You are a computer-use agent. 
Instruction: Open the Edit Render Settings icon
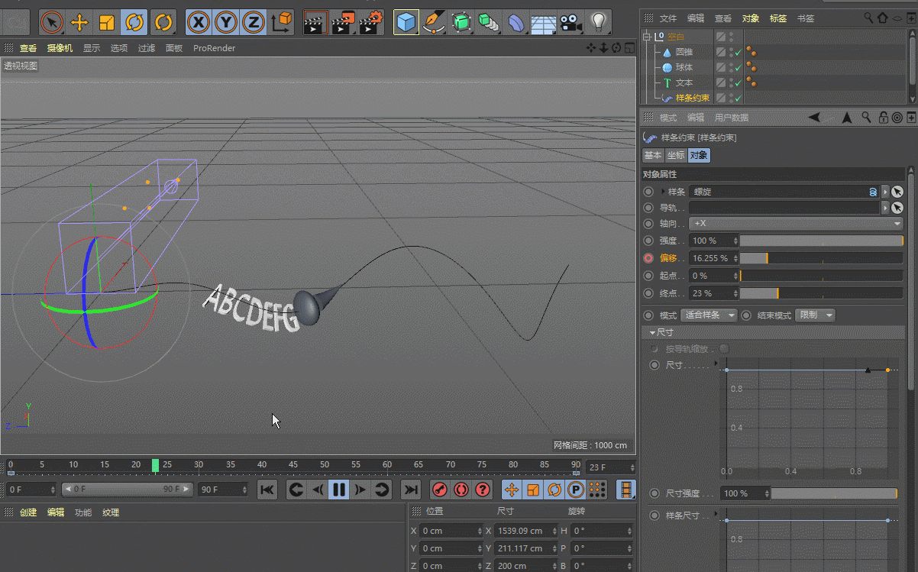click(372, 22)
